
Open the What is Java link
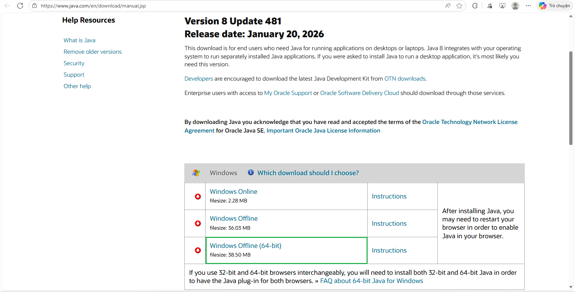(79, 40)
